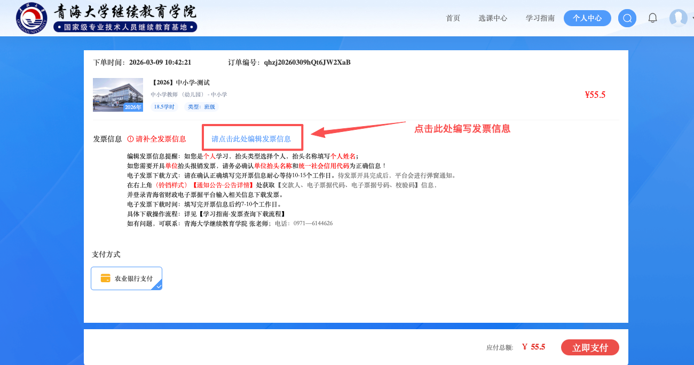This screenshot has width=694, height=365.
Task: Click the 18.5学时 tag
Action: click(164, 107)
